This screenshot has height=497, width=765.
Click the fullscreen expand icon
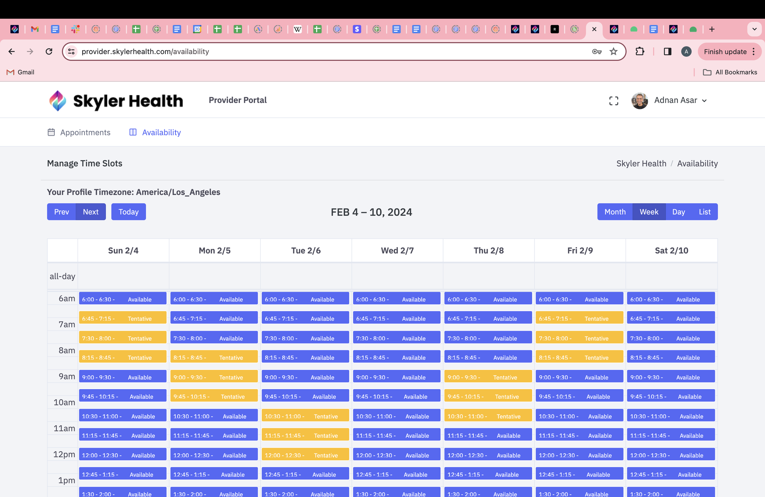[614, 101]
